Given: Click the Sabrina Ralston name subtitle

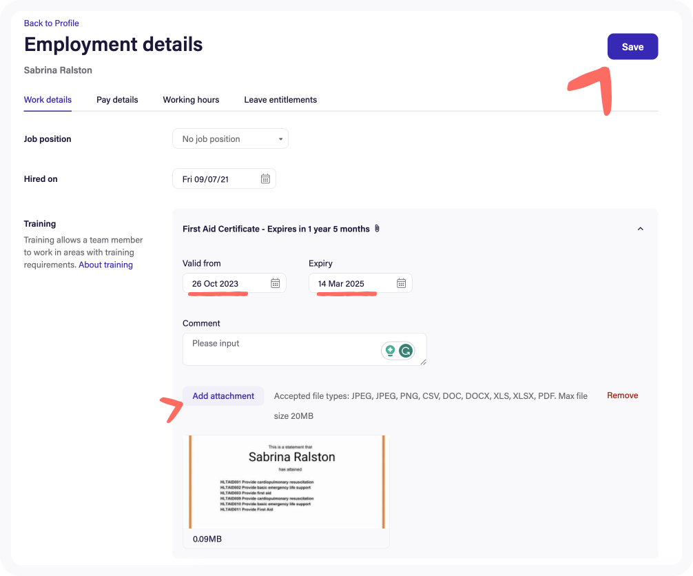Looking at the screenshot, I should coord(58,70).
